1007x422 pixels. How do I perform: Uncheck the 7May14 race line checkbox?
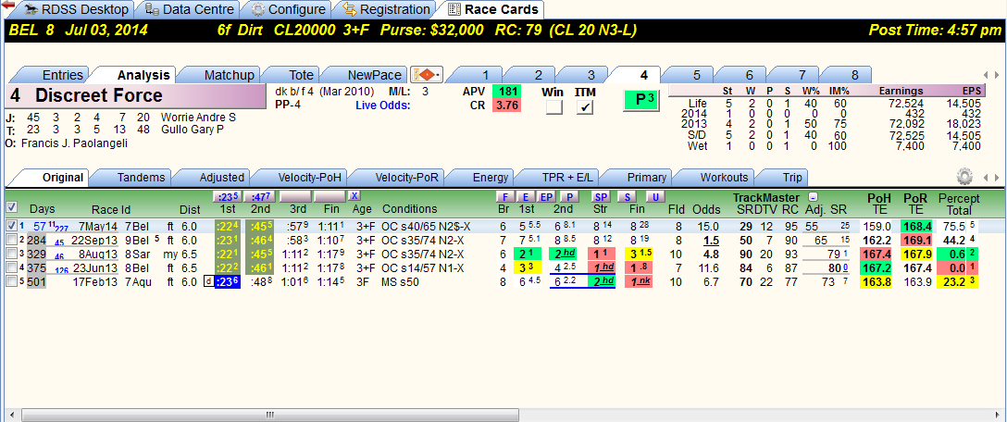10,226
